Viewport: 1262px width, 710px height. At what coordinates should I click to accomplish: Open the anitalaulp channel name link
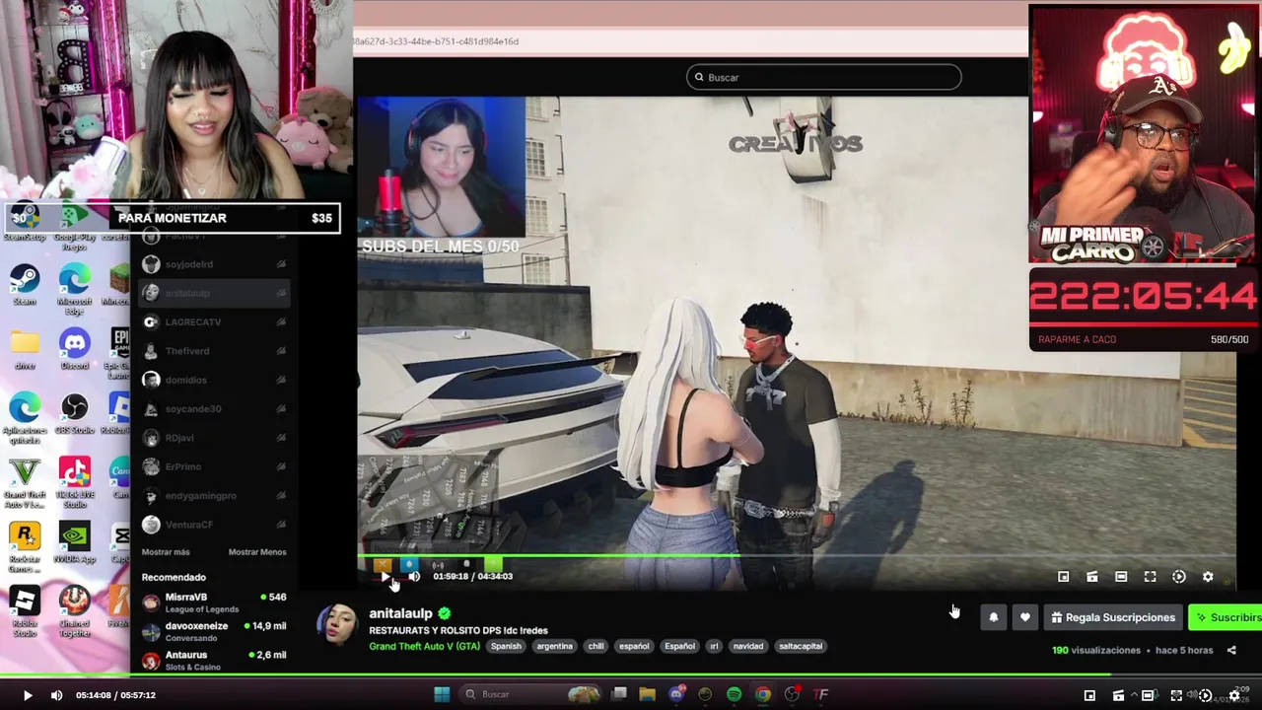(400, 613)
